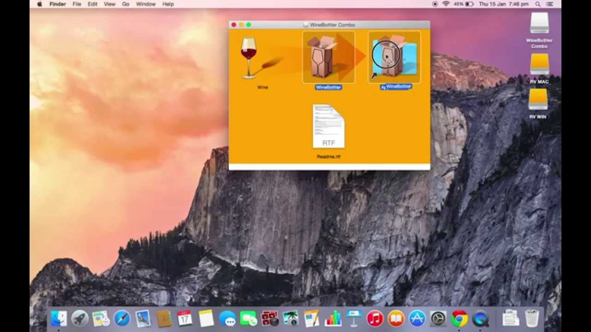Image resolution: width=591 pixels, height=332 pixels.
Task: Close the WineBottler Combo window
Action: point(234,25)
